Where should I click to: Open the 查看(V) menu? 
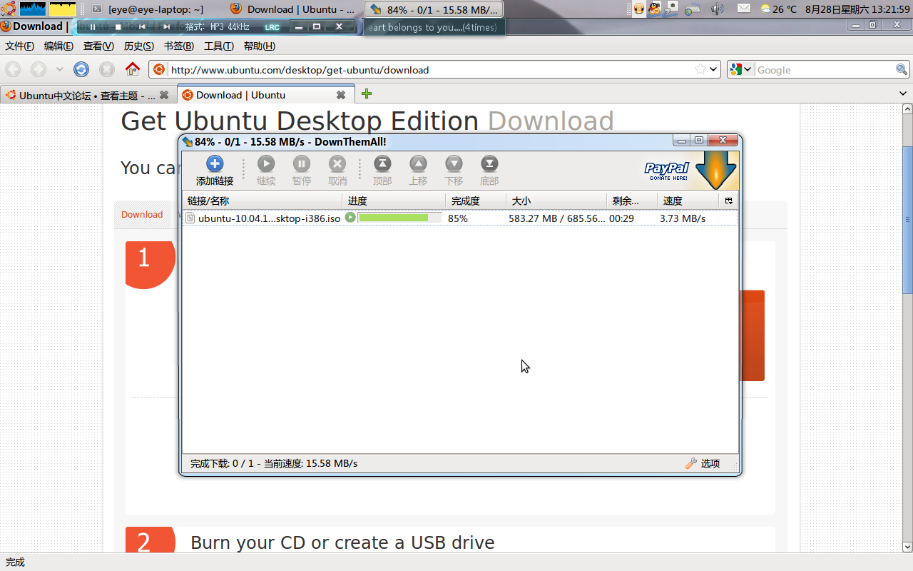click(x=98, y=46)
